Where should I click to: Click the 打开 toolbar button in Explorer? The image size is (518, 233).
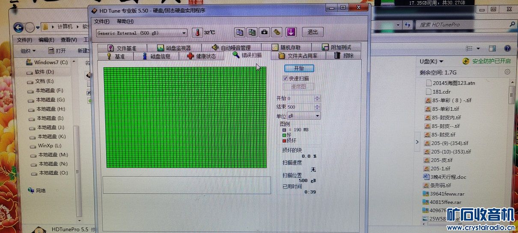coord(57,50)
